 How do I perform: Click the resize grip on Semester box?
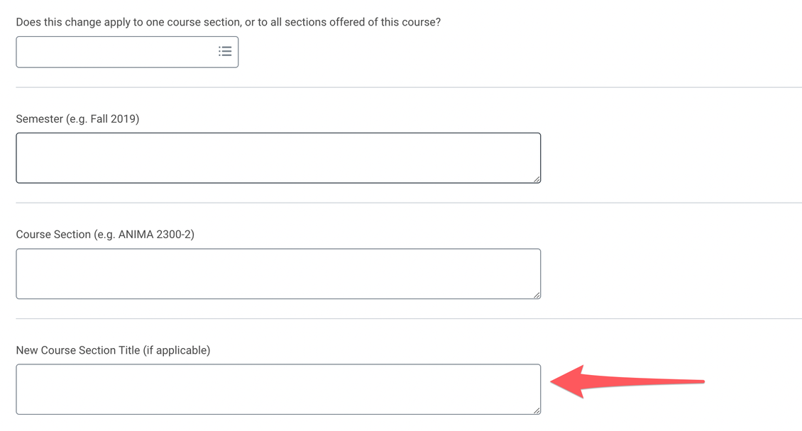[536, 178]
